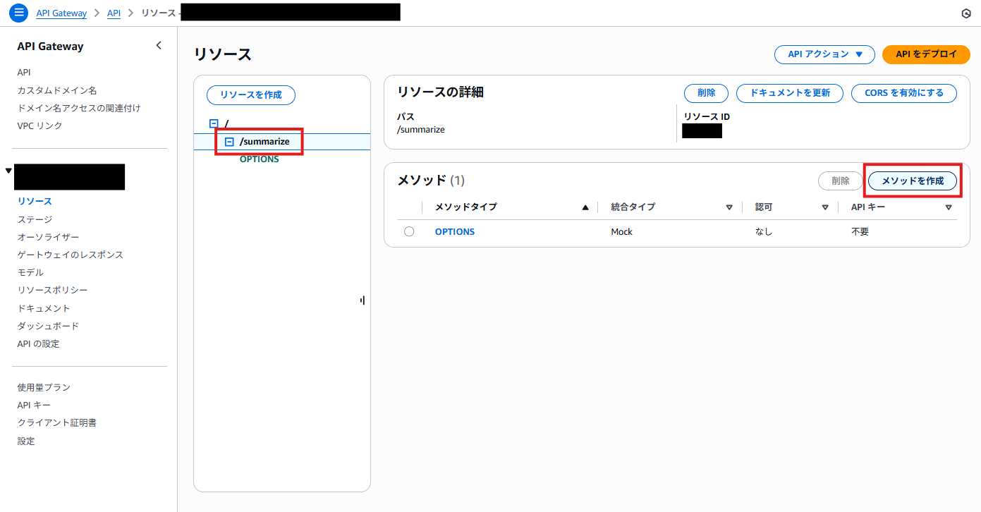The width and height of the screenshot is (981, 512).
Task: Open ステージ in sidebar
Action: [x=35, y=219]
